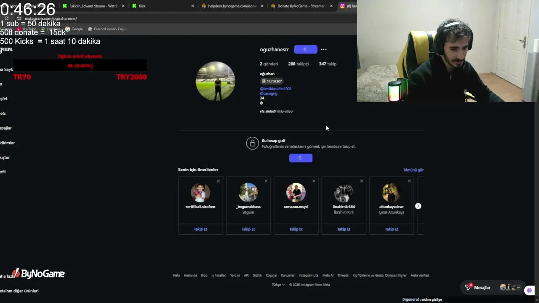Image resolution: width=539 pixels, height=303 pixels.
Task: Click the Hakkında footer link
Action: tap(190, 275)
